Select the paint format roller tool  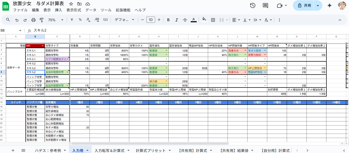(42, 20)
